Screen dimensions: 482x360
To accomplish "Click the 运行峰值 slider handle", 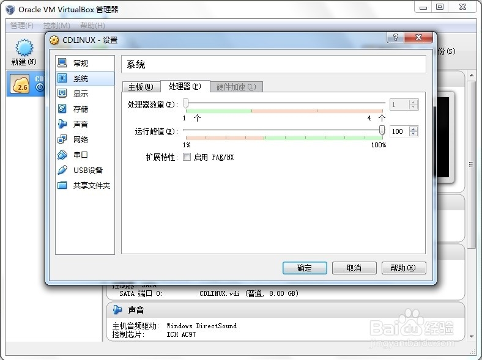I will pyautogui.click(x=382, y=130).
